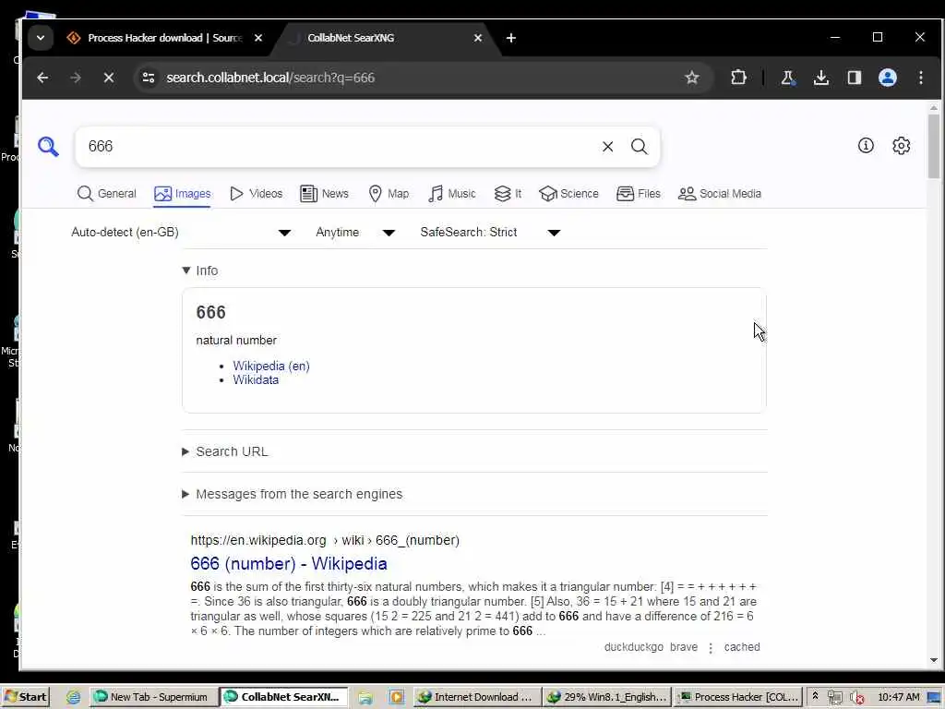945x709 pixels.
Task: Open the cached version of the result
Action: [x=742, y=647]
